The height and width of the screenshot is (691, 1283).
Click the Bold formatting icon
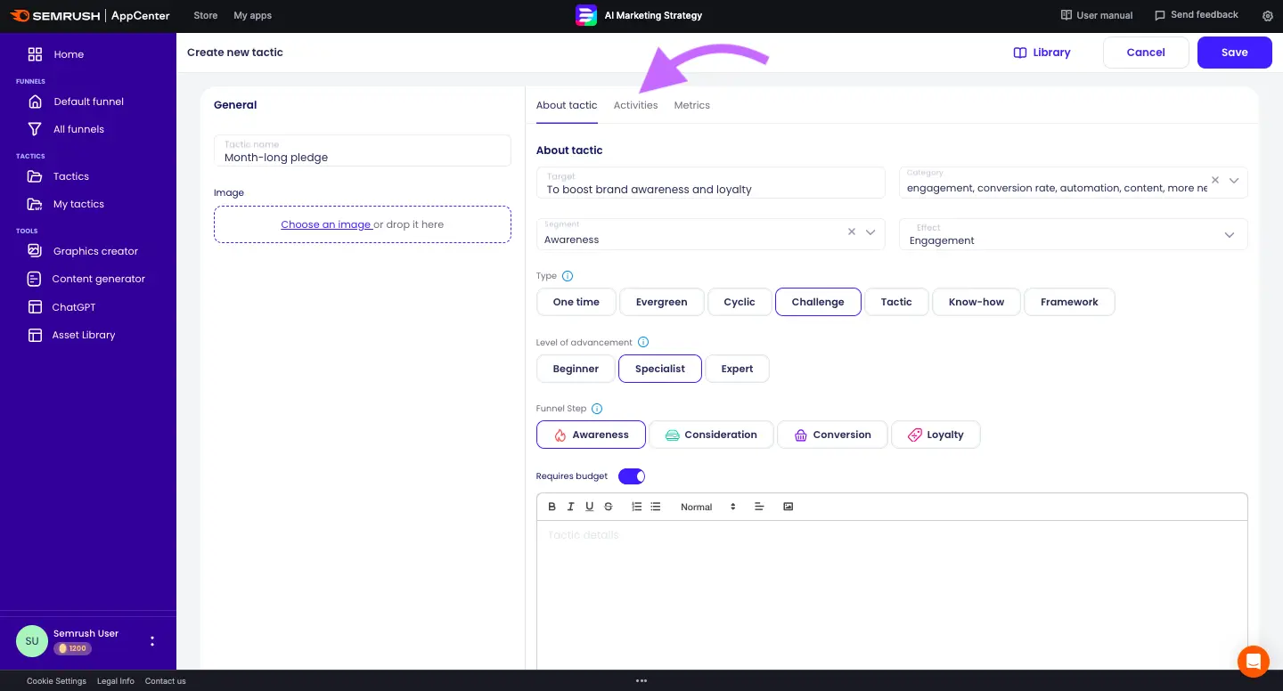point(552,507)
